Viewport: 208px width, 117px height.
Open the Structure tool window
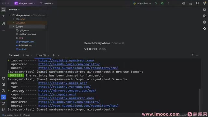coord(3,24)
